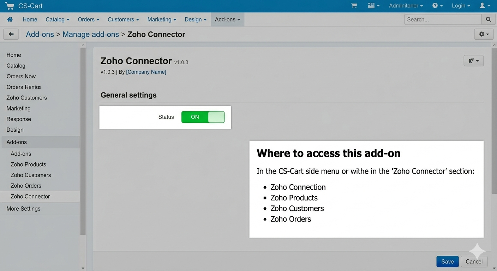
Task: Expand the Catalog dropdown menu
Action: click(58, 19)
